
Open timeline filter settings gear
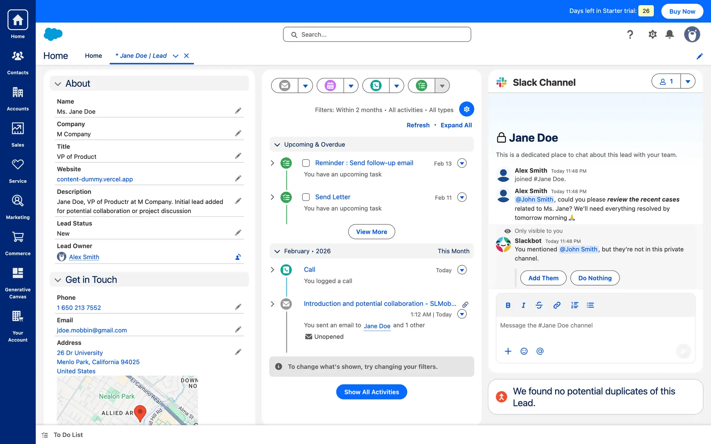tap(466, 109)
